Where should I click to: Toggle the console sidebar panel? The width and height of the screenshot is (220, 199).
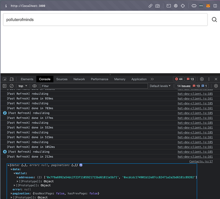[5, 86]
